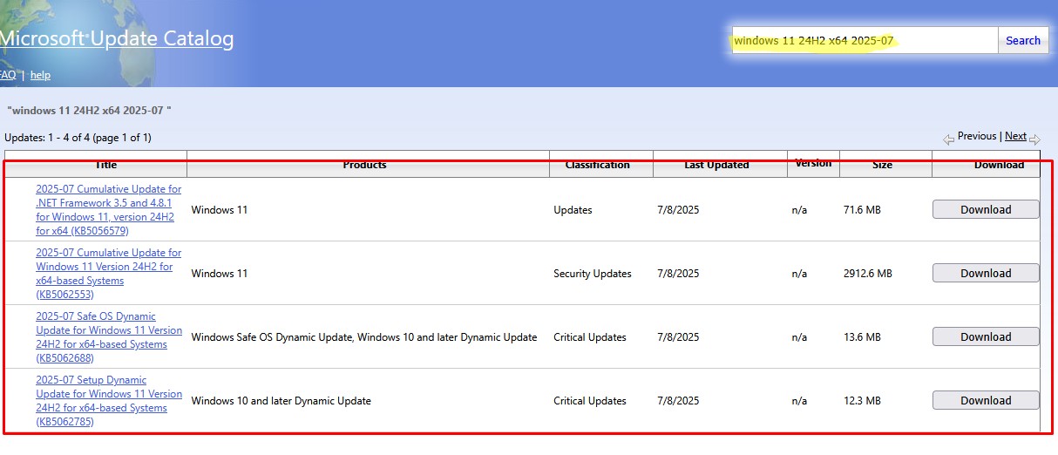
Task: Download the 71.6 MB .NET Framework update
Action: pyautogui.click(x=986, y=209)
